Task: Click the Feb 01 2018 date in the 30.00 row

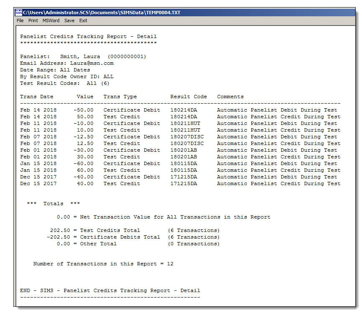Action: (38, 157)
